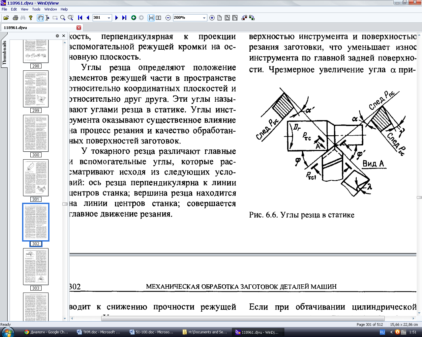
Task: Switch to 51-100.doc Word taskbar button
Action: pos(152,332)
